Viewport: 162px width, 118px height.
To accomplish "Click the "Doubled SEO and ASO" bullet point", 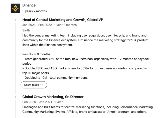I will point(86,71).
